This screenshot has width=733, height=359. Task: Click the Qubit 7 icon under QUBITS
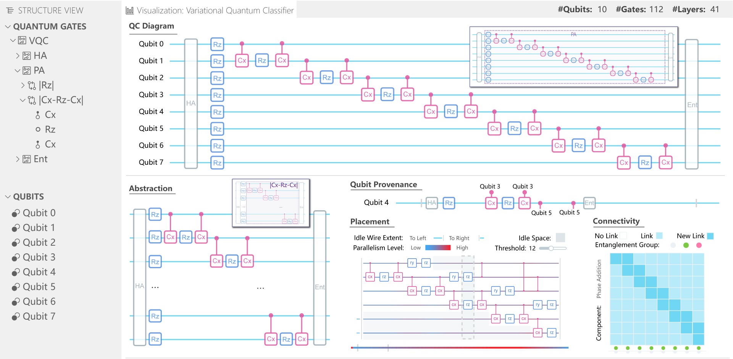pyautogui.click(x=16, y=316)
